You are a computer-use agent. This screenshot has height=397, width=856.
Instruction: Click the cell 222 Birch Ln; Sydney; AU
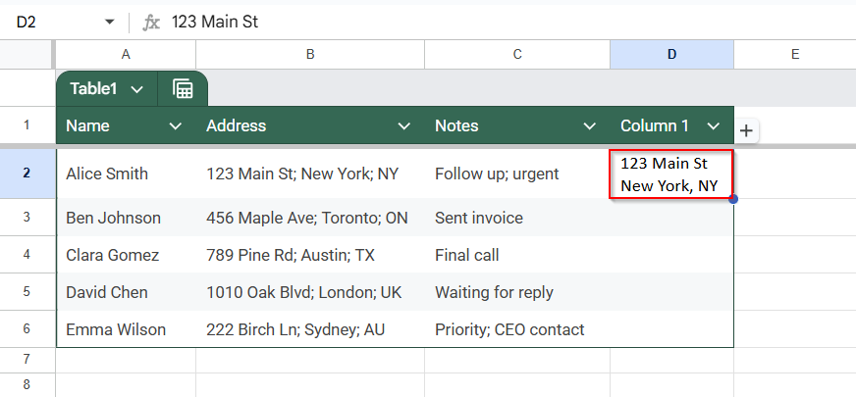pos(310,329)
